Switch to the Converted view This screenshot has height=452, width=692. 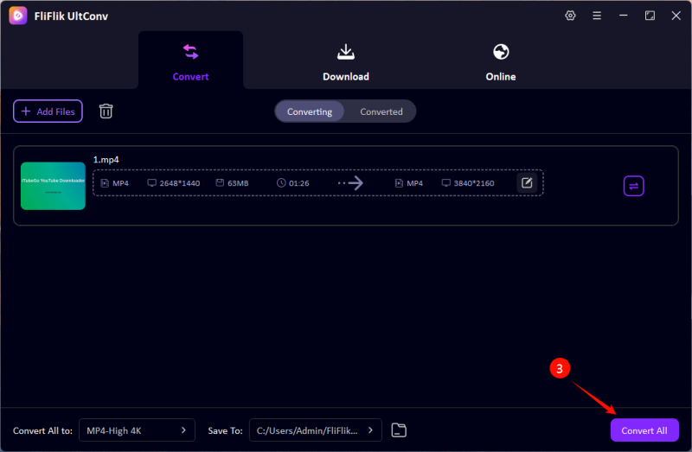(381, 111)
